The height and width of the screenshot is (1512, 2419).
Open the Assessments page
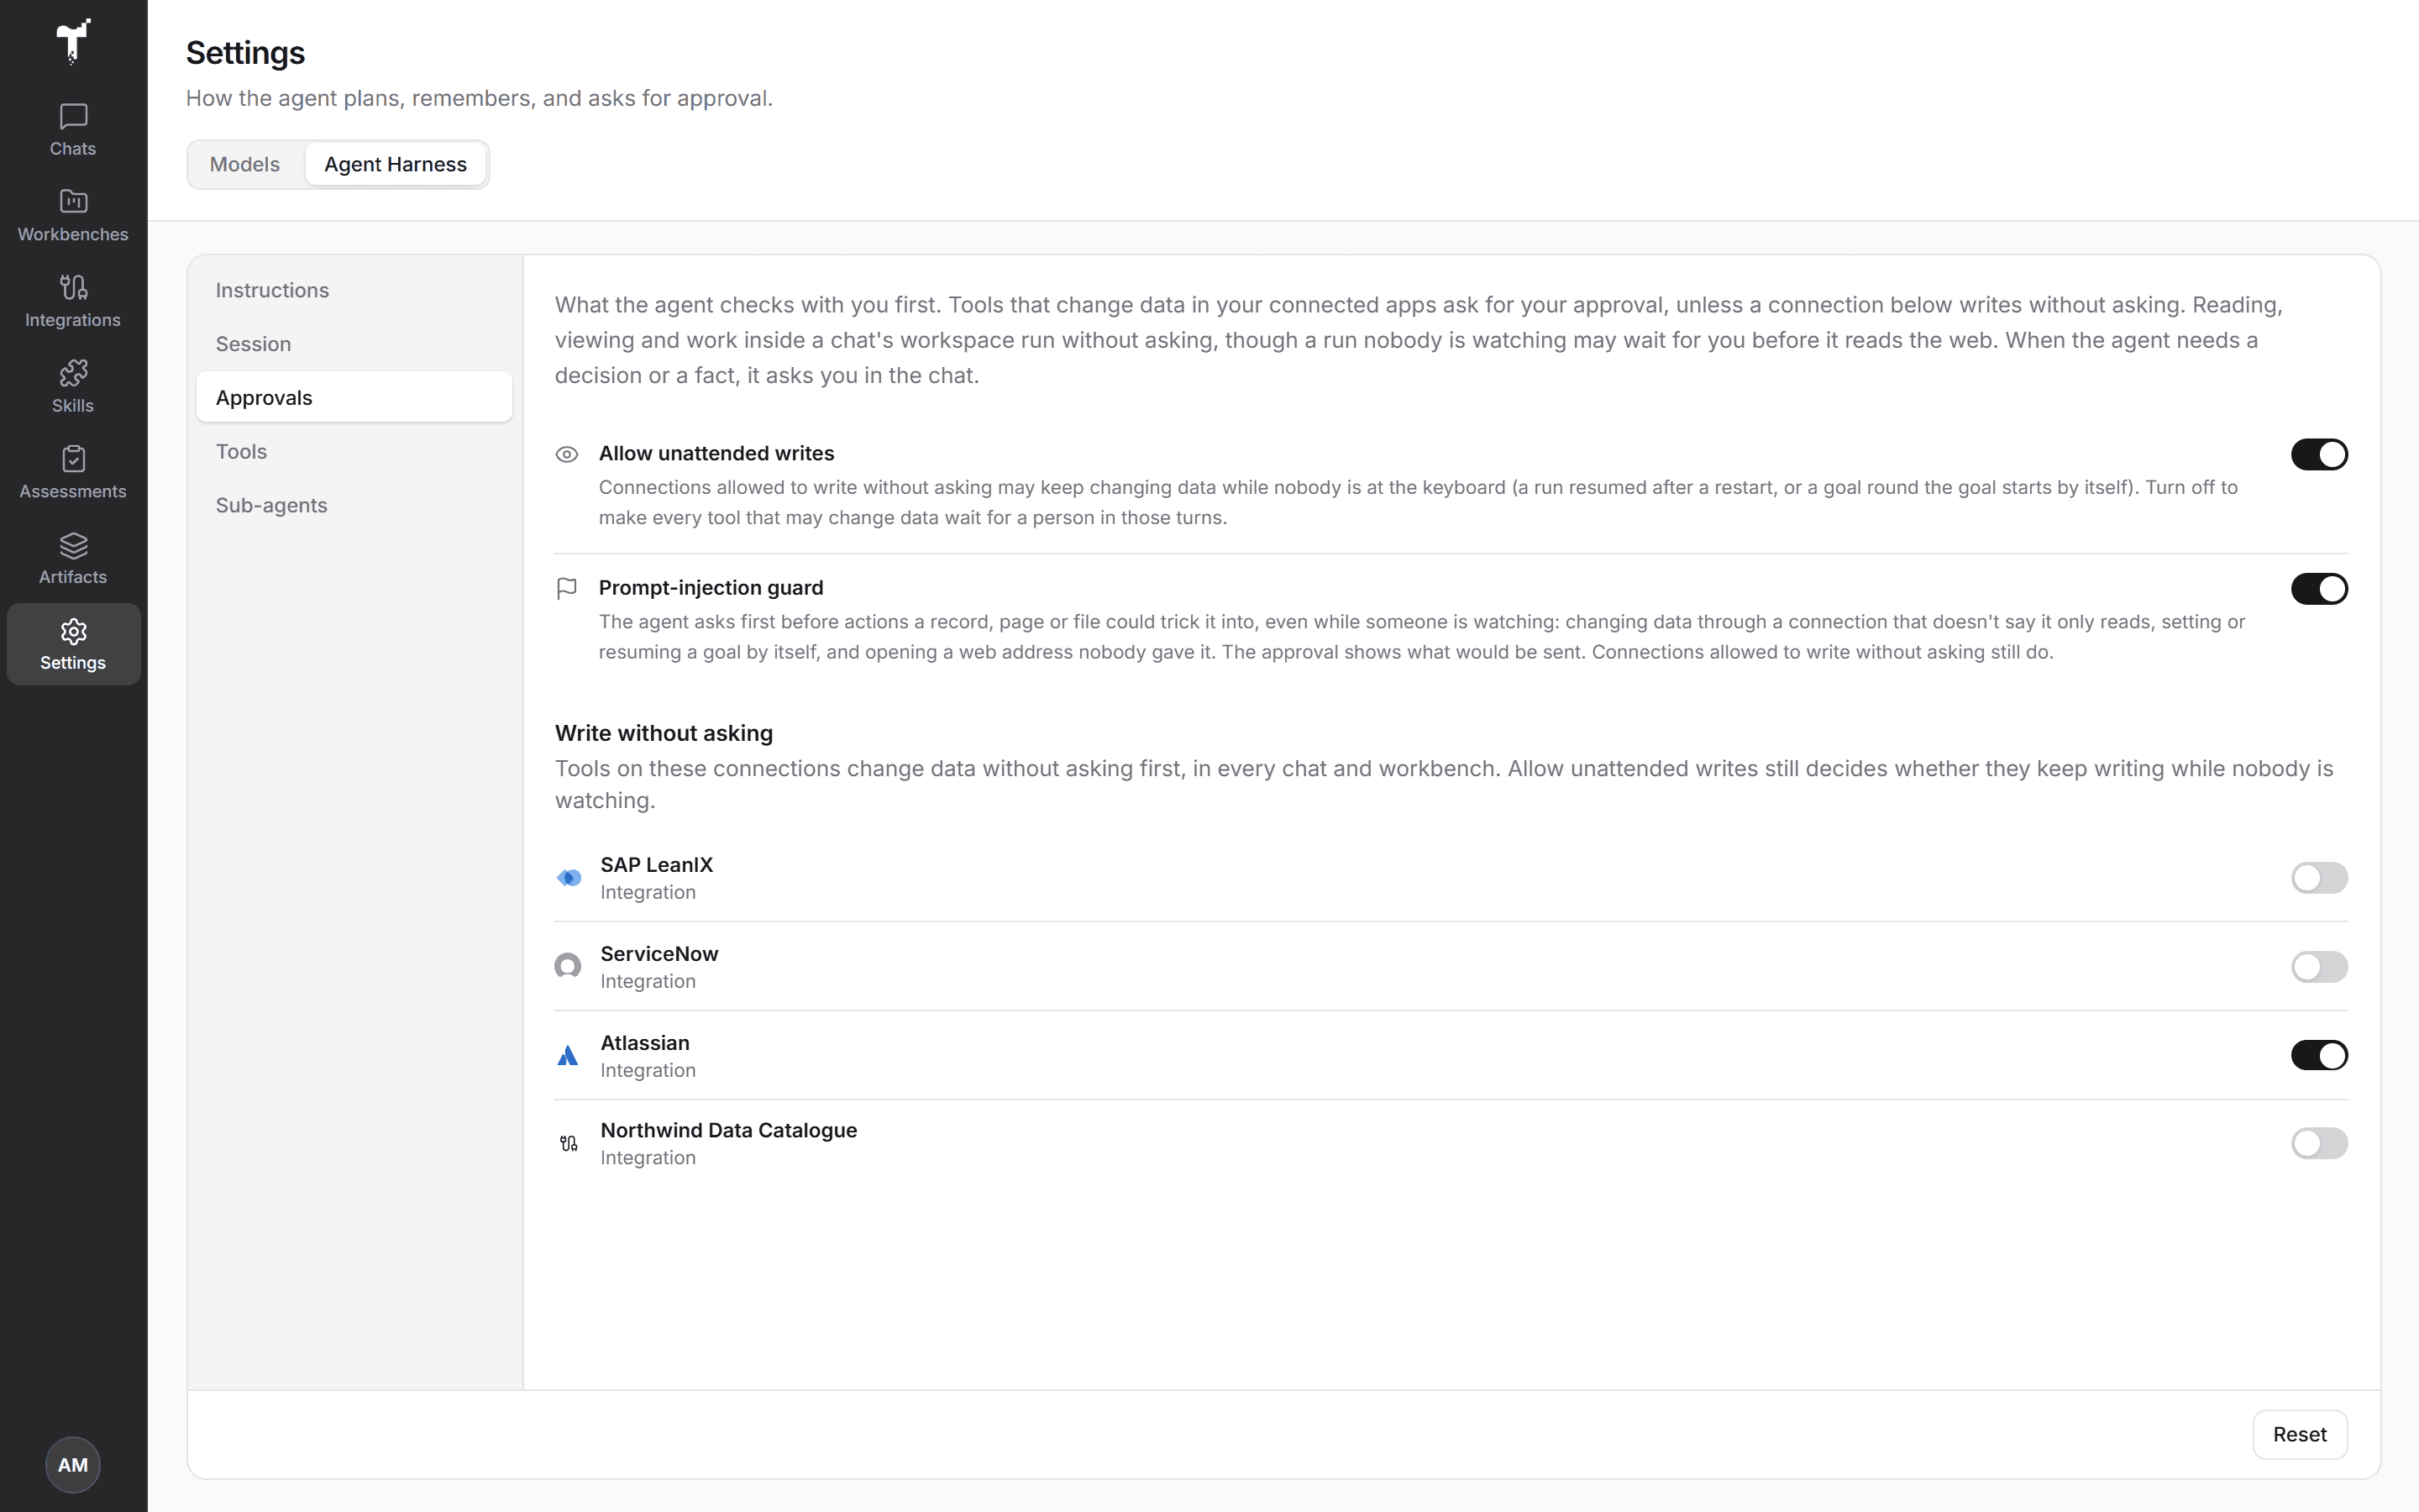pyautogui.click(x=73, y=473)
